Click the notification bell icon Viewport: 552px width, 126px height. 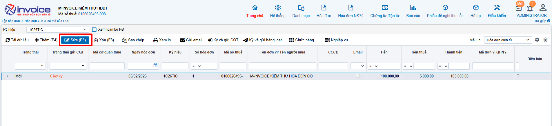[530, 8]
